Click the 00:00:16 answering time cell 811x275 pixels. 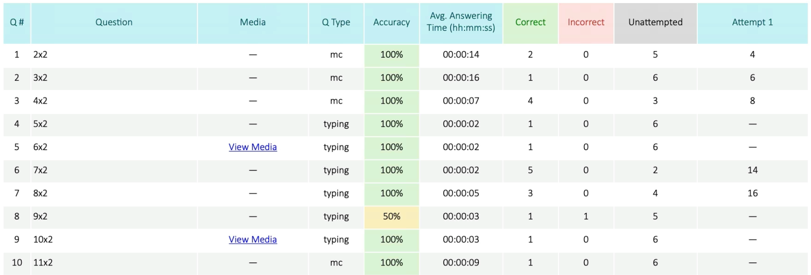tap(461, 78)
